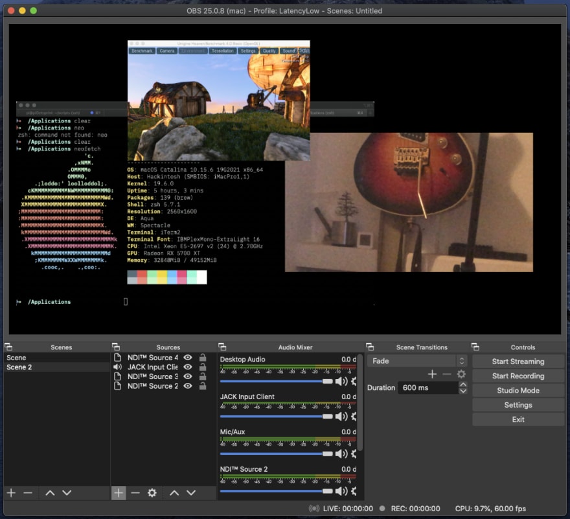Enable Studio Mode

pos(518,391)
